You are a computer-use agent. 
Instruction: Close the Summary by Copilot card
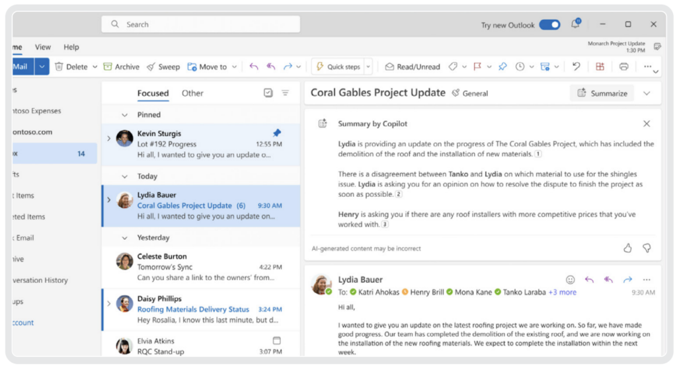click(647, 124)
